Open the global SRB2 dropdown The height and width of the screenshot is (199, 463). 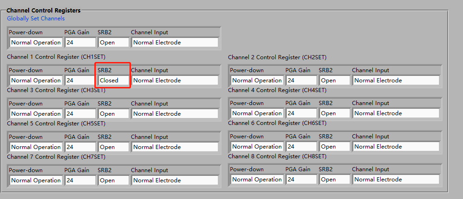113,43
